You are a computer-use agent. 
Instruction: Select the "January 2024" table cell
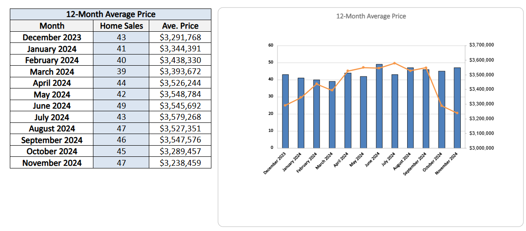point(52,49)
